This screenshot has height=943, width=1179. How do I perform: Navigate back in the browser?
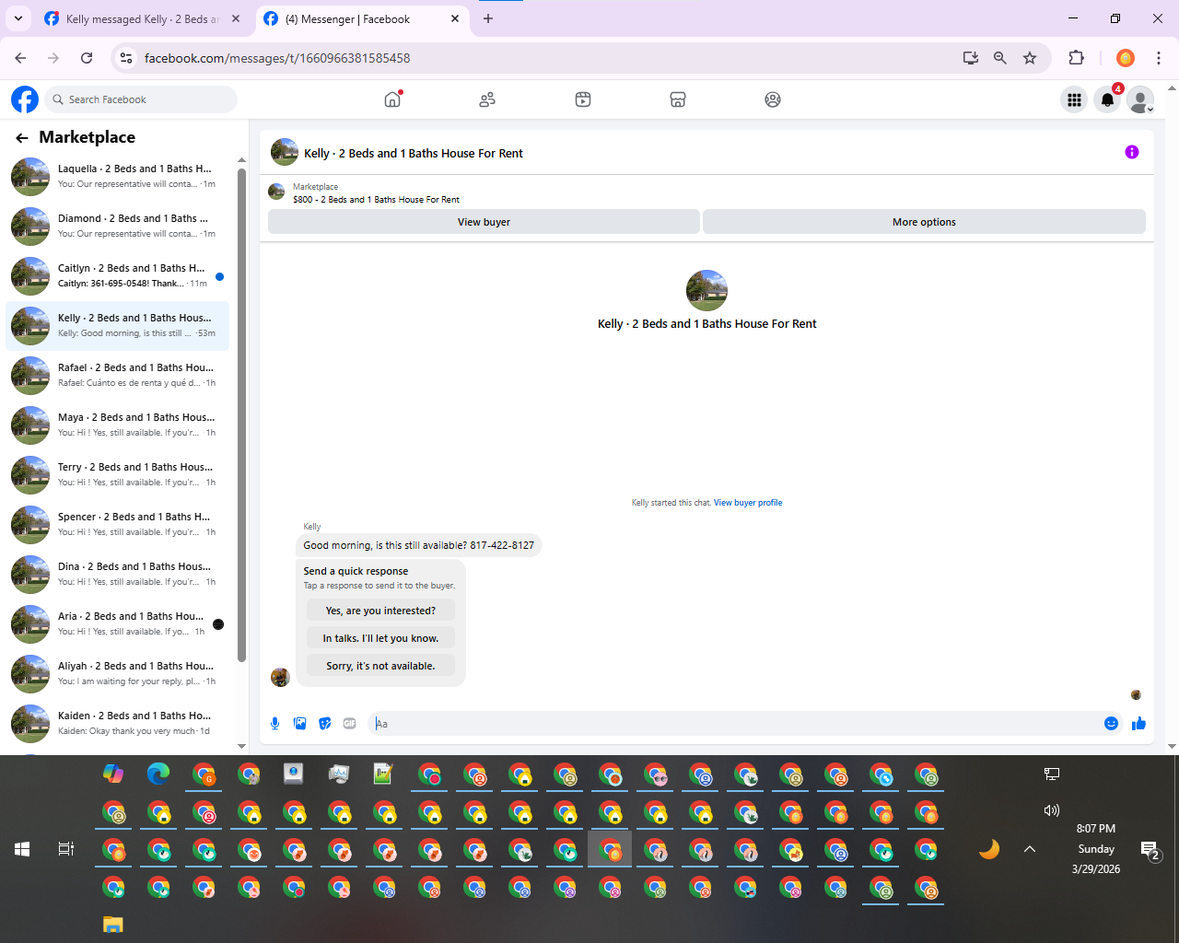[x=20, y=58]
